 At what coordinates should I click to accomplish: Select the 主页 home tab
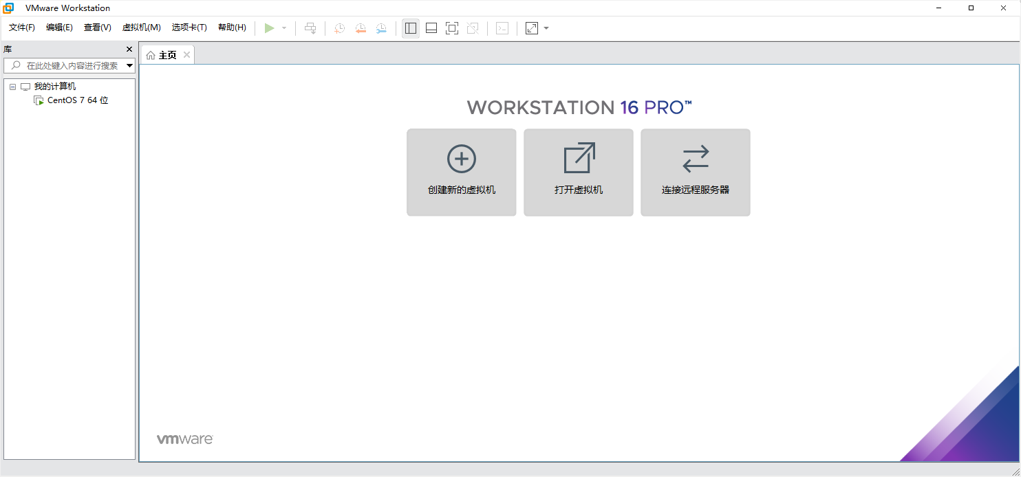(167, 55)
